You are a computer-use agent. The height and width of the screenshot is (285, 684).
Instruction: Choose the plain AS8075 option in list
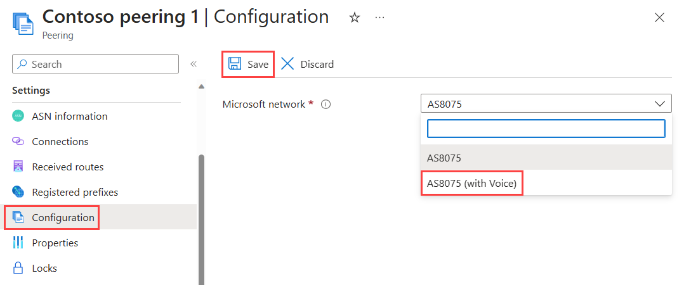[x=546, y=158]
